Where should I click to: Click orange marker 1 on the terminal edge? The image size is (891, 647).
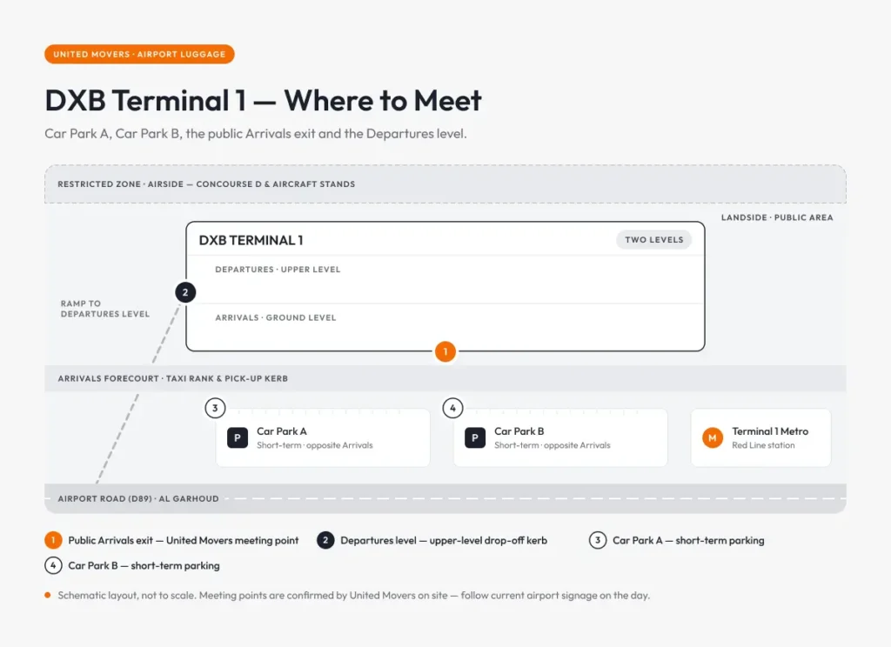[445, 351]
